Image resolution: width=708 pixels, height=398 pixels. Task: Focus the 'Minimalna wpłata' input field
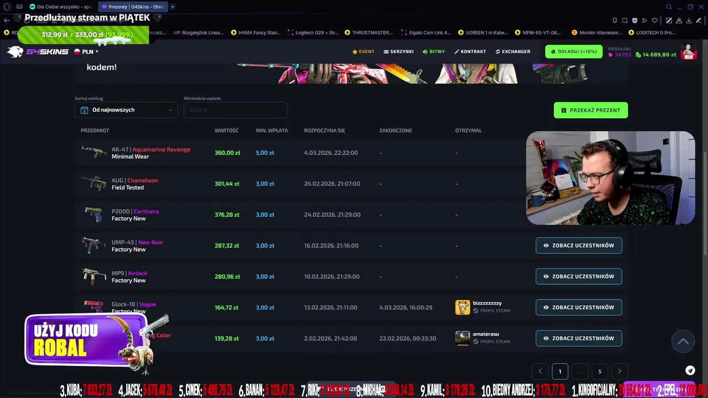(236, 110)
